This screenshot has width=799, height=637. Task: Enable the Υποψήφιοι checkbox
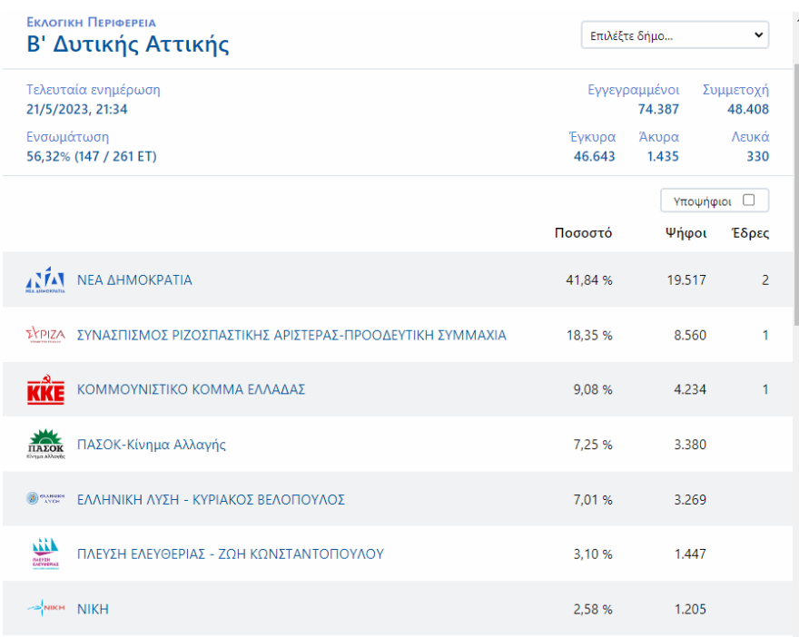[x=748, y=200]
